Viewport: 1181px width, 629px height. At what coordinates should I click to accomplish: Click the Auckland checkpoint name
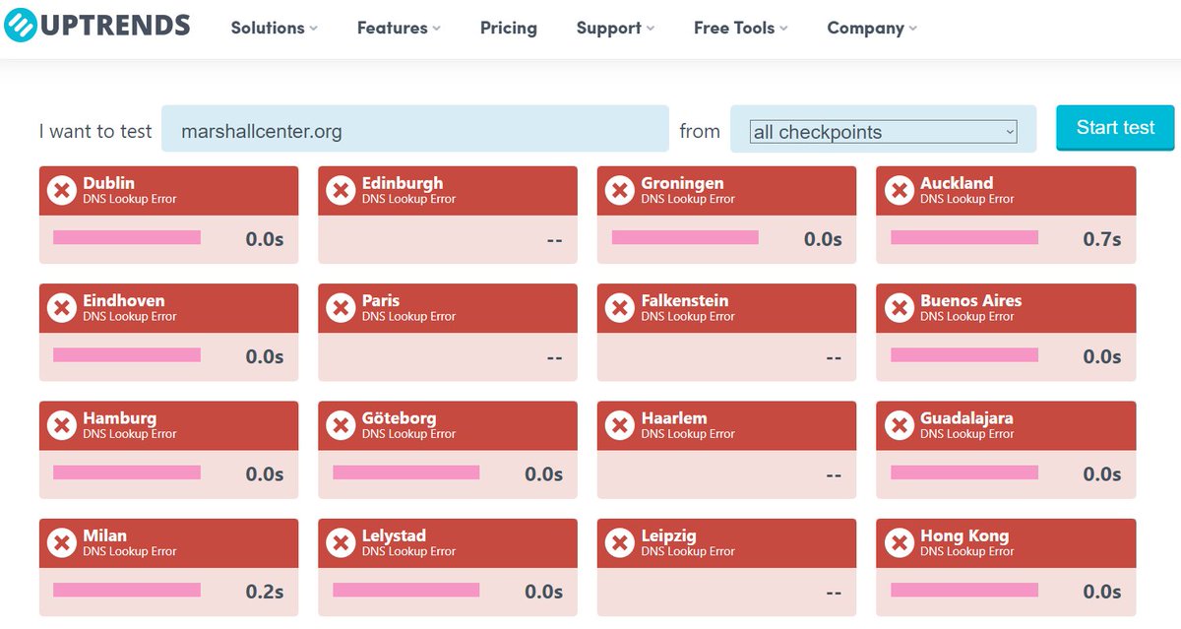tap(957, 183)
